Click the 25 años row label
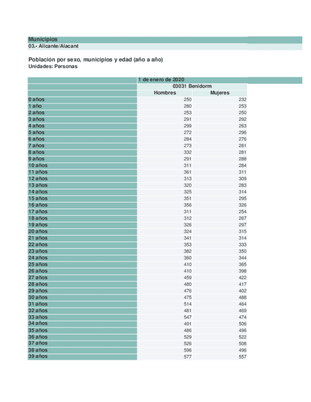Screen dimensions: 311x402 (x=38, y=264)
